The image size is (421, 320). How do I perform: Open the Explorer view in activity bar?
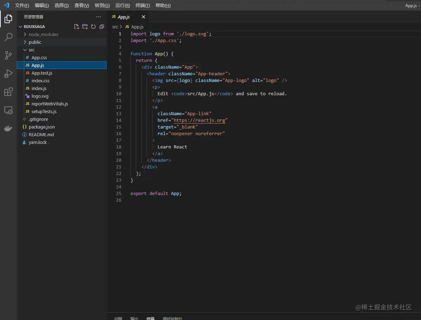click(x=8, y=19)
